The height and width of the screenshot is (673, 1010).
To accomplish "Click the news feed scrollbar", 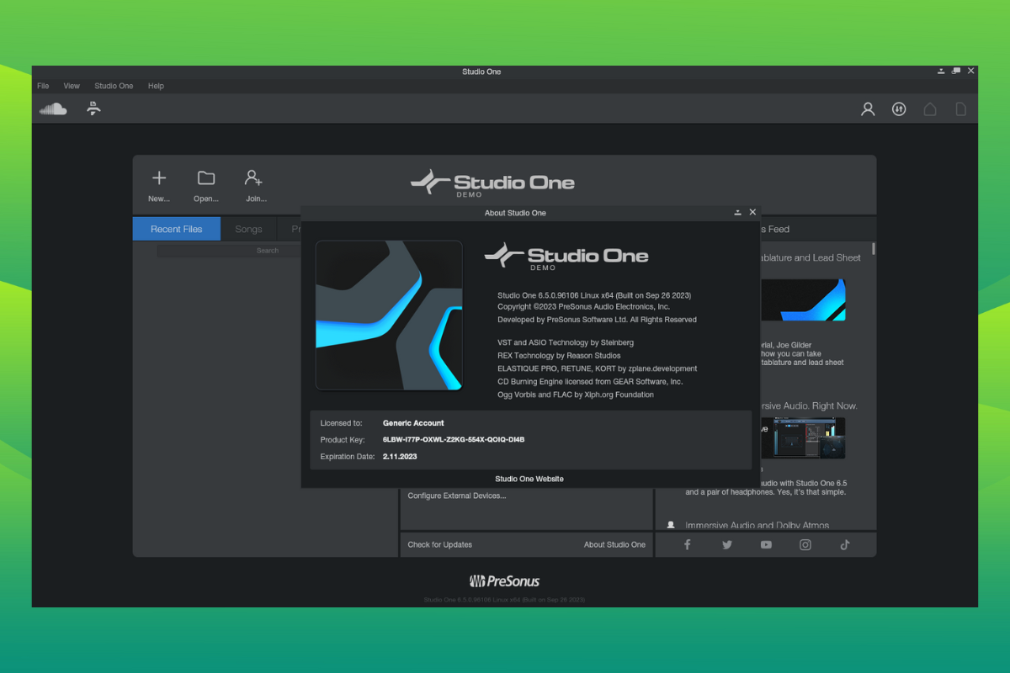I will pyautogui.click(x=874, y=249).
